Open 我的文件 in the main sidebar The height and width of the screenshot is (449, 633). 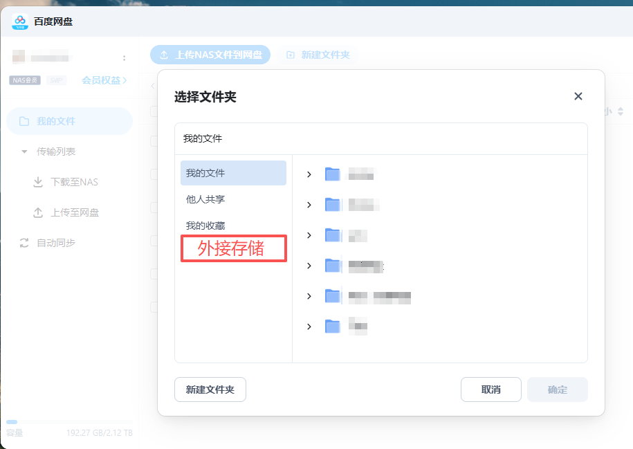pyautogui.click(x=69, y=121)
